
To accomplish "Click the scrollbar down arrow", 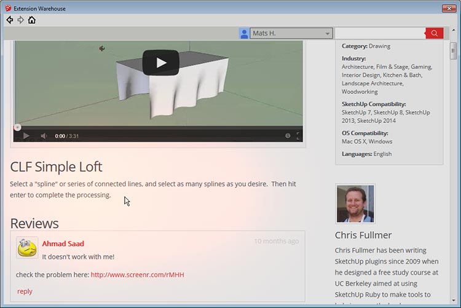I will (453, 301).
